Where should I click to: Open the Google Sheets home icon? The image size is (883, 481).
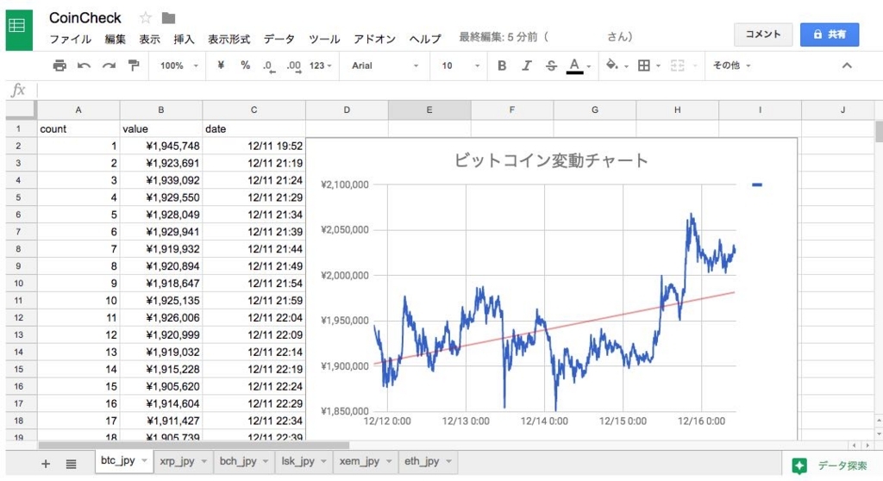[19, 29]
